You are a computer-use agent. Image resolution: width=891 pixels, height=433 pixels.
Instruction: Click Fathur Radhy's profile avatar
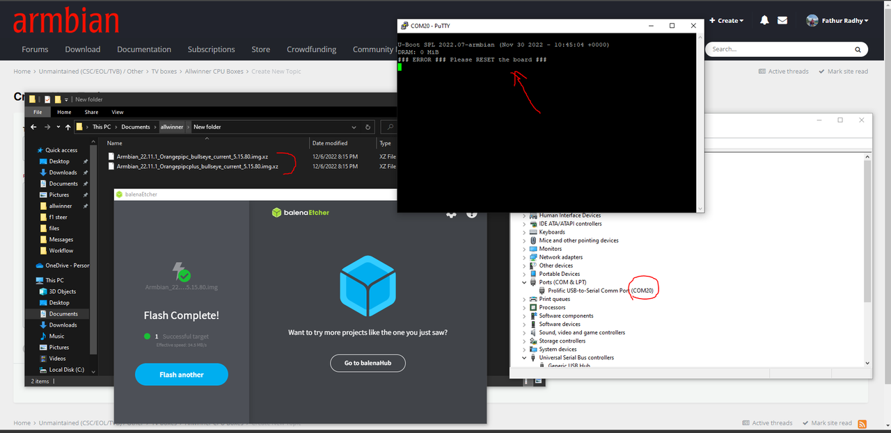(812, 21)
